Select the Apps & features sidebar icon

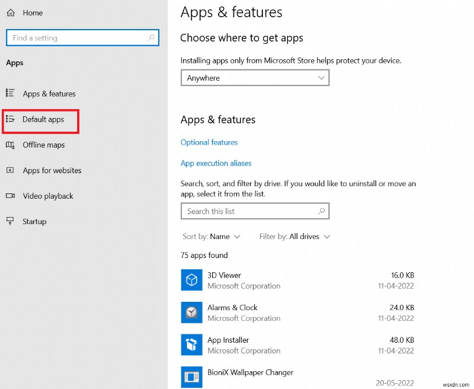(x=10, y=93)
